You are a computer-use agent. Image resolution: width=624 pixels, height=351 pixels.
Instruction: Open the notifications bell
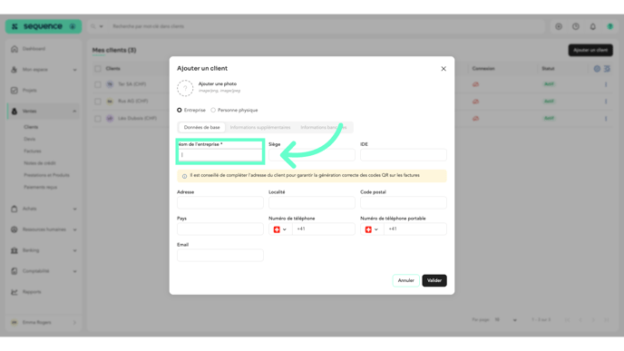point(593,26)
